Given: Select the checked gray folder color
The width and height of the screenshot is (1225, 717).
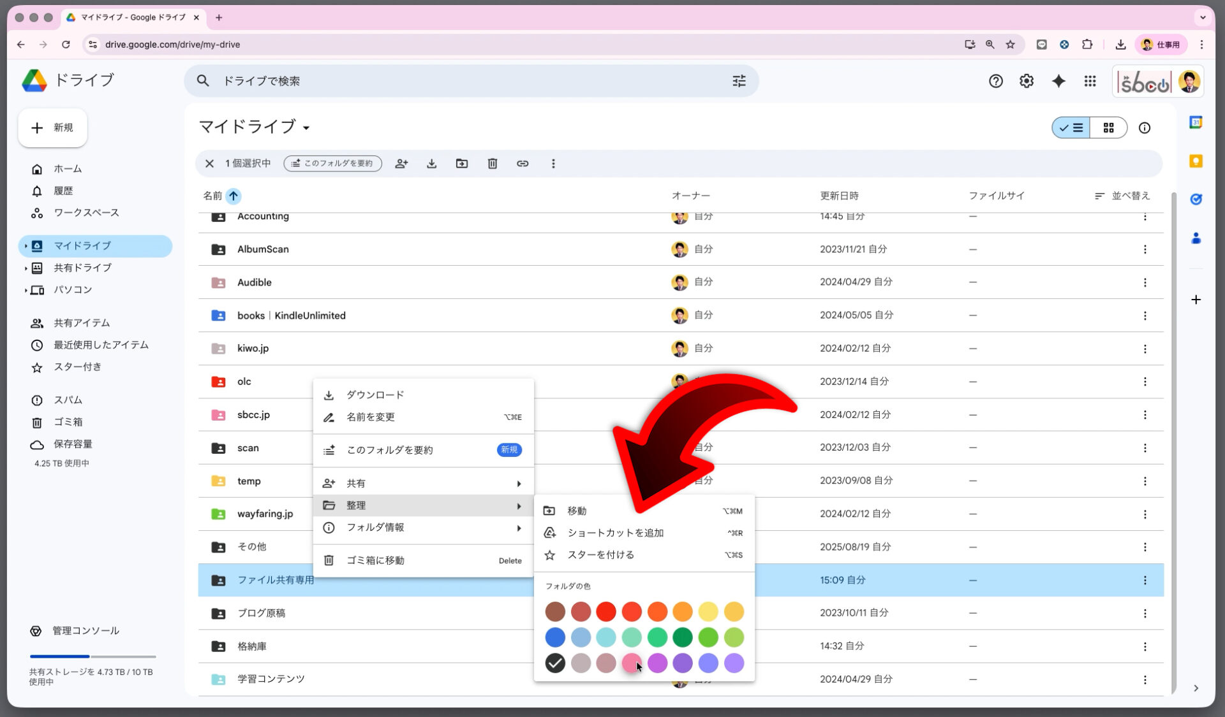Looking at the screenshot, I should click(555, 663).
